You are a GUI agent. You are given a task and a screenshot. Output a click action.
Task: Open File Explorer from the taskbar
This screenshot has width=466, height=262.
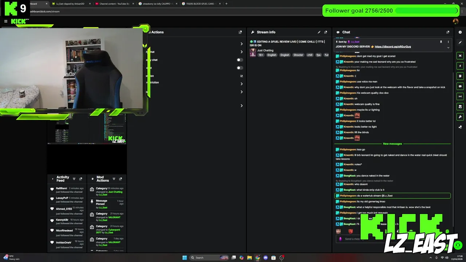tap(249, 258)
